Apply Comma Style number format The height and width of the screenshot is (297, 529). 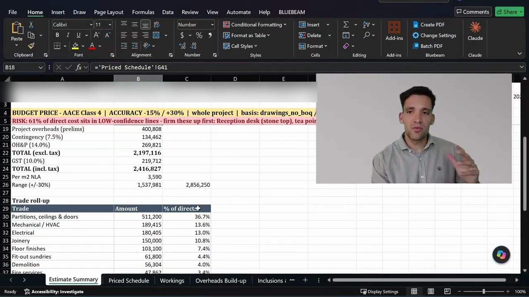coord(210,35)
